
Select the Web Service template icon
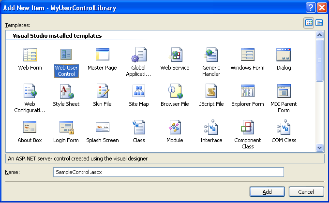pos(175,55)
